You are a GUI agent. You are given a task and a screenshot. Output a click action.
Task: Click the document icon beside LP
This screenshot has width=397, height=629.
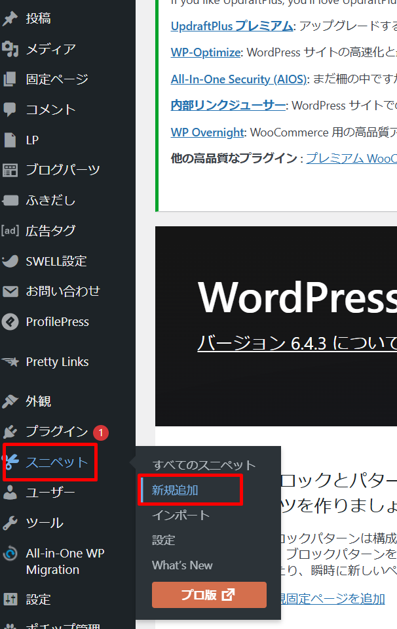point(10,140)
